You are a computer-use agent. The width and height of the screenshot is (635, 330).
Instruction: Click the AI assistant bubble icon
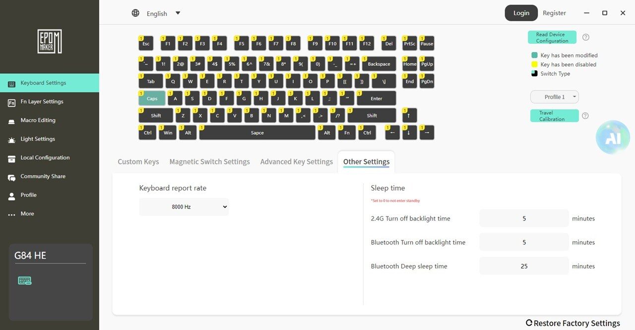pos(613,138)
